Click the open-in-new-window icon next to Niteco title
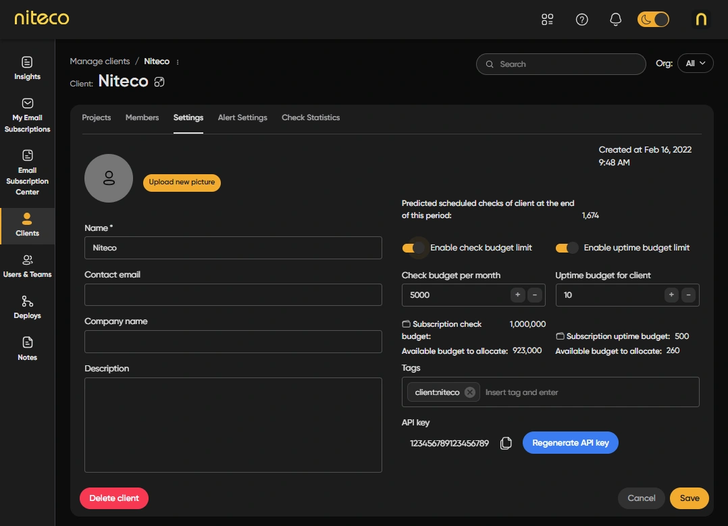Viewport: 728px width, 526px height. click(159, 82)
